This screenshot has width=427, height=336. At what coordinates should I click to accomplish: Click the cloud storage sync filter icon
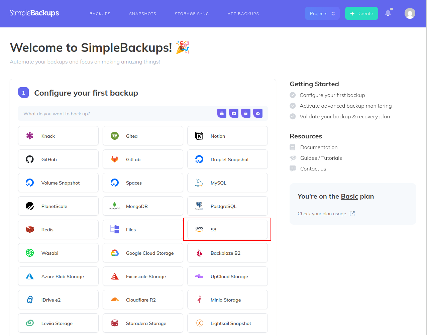[258, 113]
